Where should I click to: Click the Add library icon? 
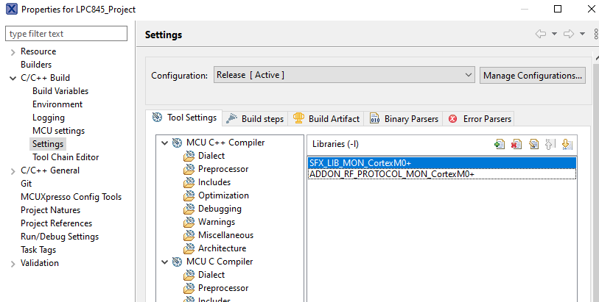(500, 144)
